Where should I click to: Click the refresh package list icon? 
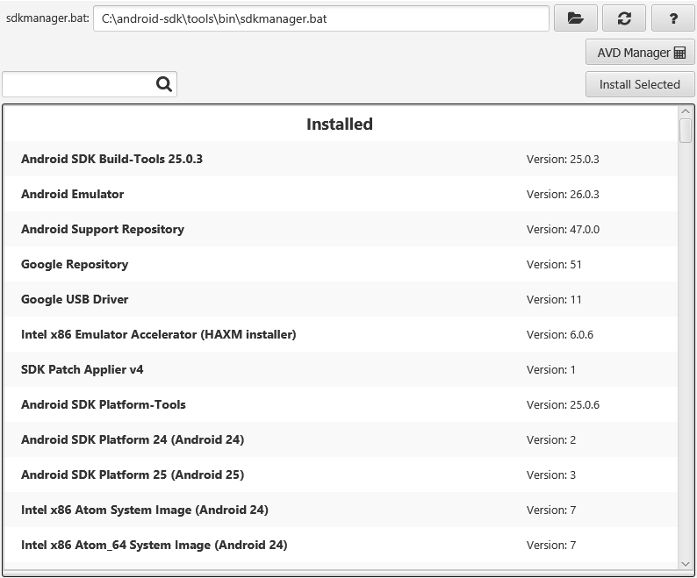click(624, 18)
